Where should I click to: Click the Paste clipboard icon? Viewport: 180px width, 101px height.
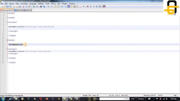[30, 6]
